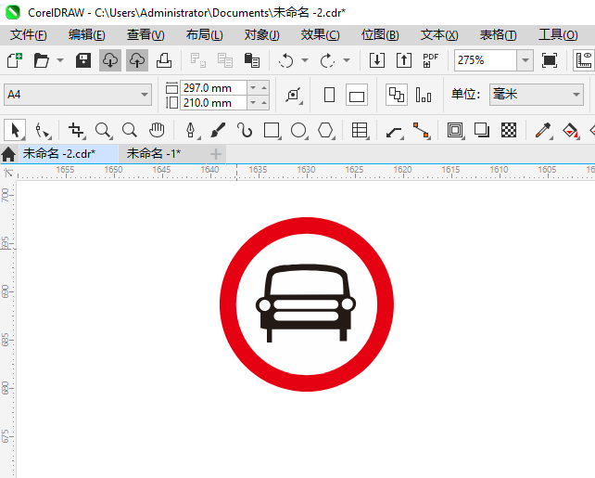Open units dropdown showing 毫米

[537, 95]
